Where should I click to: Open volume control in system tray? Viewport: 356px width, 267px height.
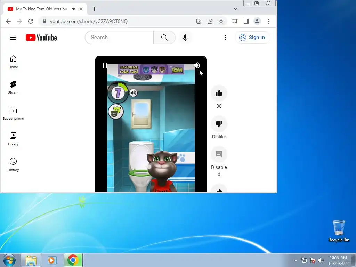[321, 260]
